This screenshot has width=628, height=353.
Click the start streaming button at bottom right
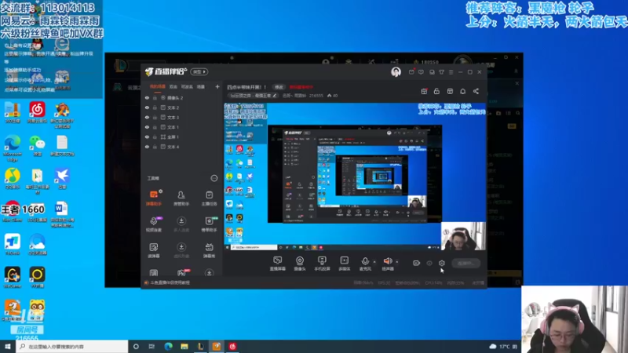click(466, 263)
